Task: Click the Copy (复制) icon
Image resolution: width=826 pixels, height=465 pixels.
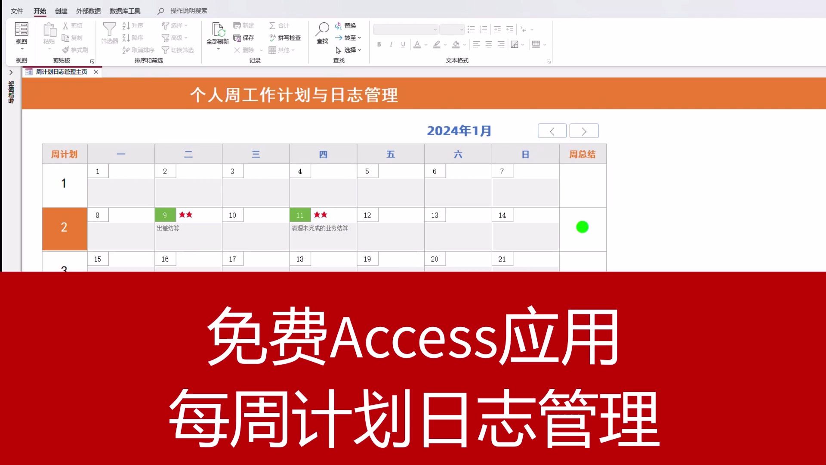Action: (65, 38)
